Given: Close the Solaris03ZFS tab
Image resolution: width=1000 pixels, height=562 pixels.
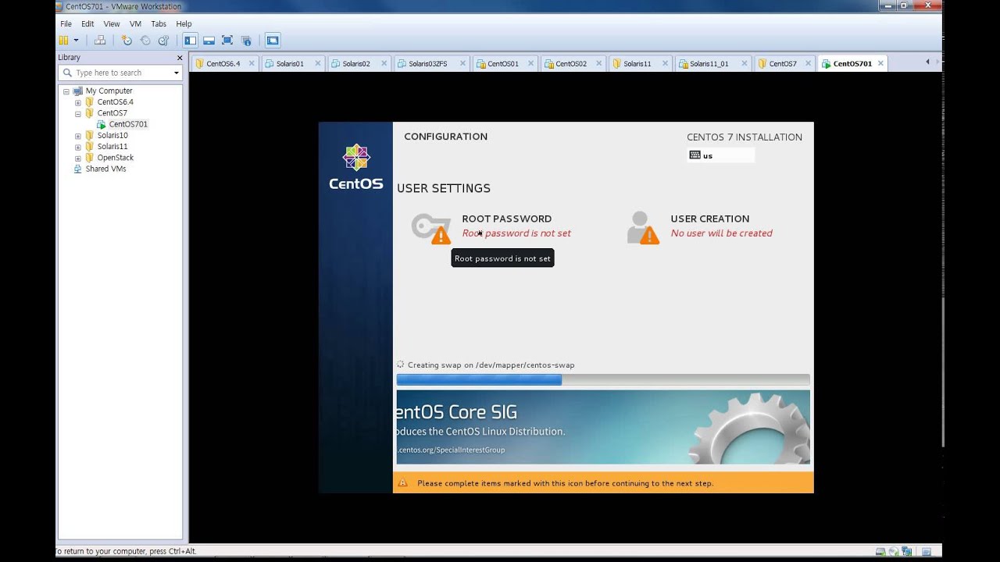Looking at the screenshot, I should coord(462,64).
